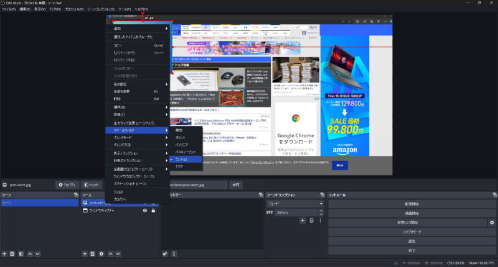The width and height of the screenshot is (498, 267).
Task: Open 編集(E) menu in menu bar
Action: point(25,9)
